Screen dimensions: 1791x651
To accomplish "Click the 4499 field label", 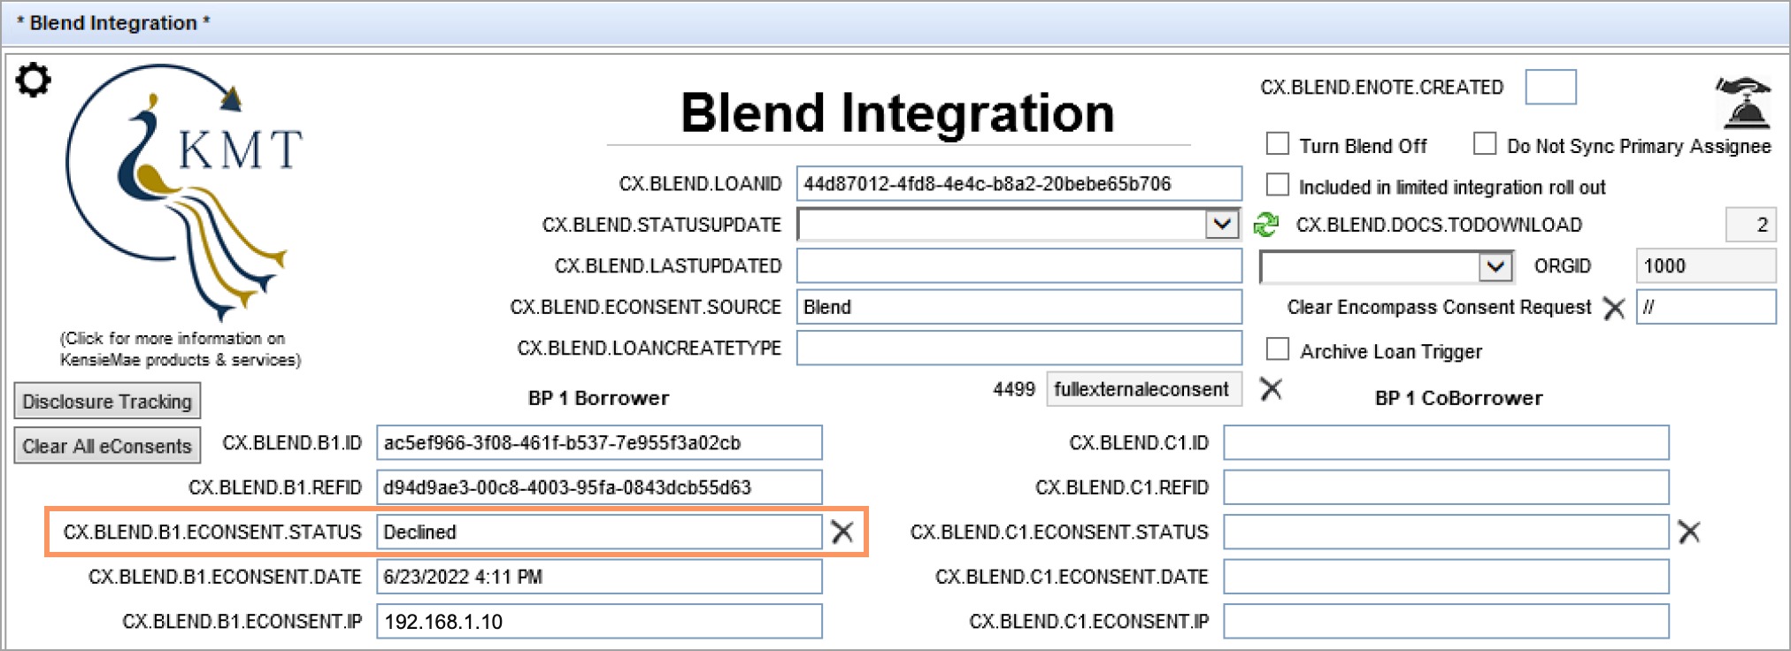I will 1014,389.
